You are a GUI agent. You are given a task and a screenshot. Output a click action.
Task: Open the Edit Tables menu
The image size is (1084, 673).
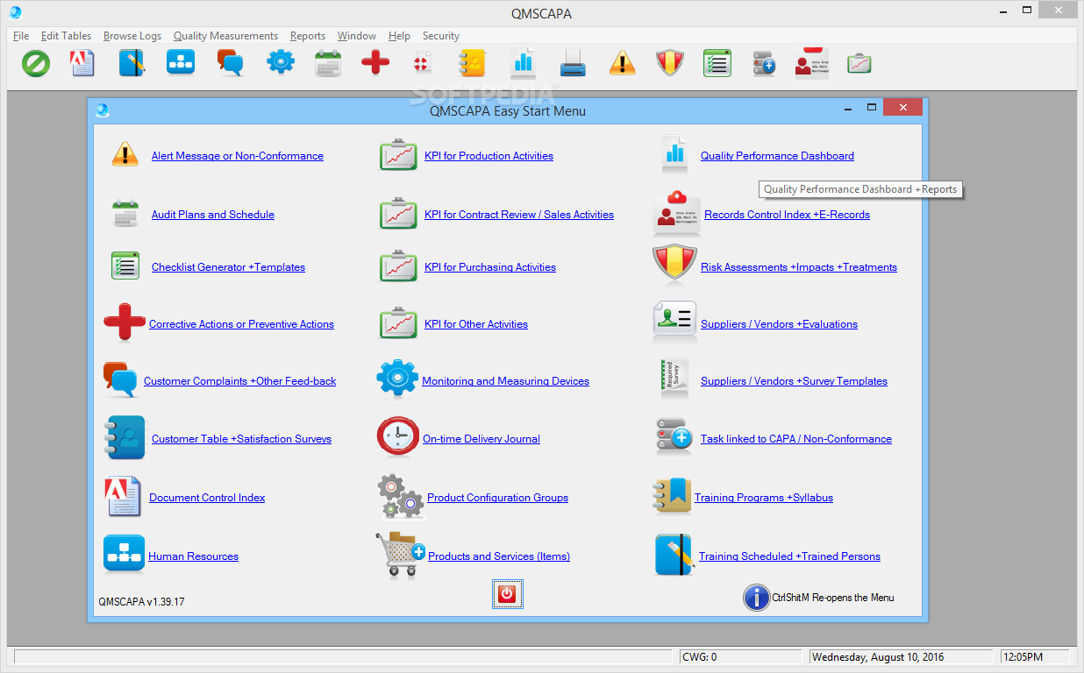tap(66, 36)
